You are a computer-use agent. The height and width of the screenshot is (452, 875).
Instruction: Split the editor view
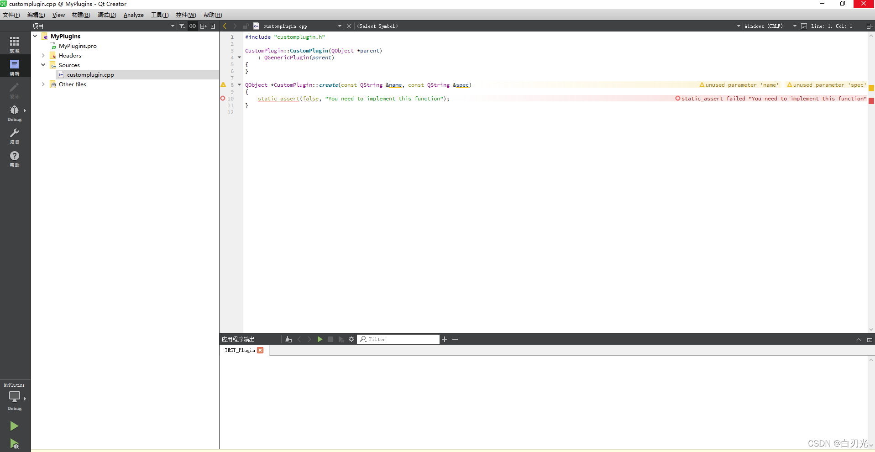point(870,26)
